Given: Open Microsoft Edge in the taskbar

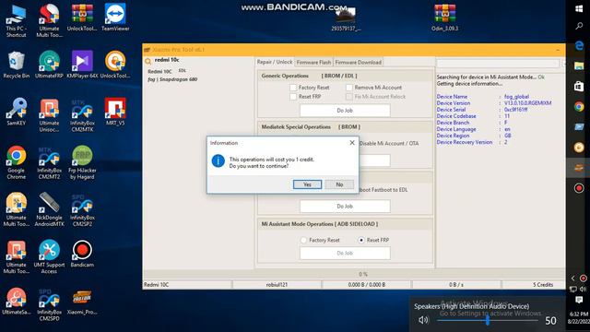Looking at the screenshot, I should [579, 45].
